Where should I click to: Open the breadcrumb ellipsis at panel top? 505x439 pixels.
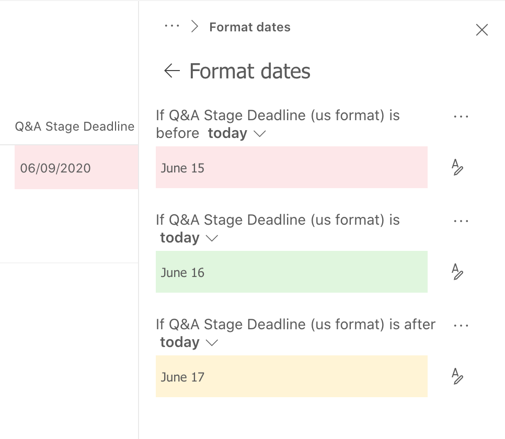[172, 26]
